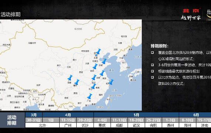The width and height of the screenshot is (211, 133).
Task: Click the 11-13日 date cell
Action: [x=119, y=120]
